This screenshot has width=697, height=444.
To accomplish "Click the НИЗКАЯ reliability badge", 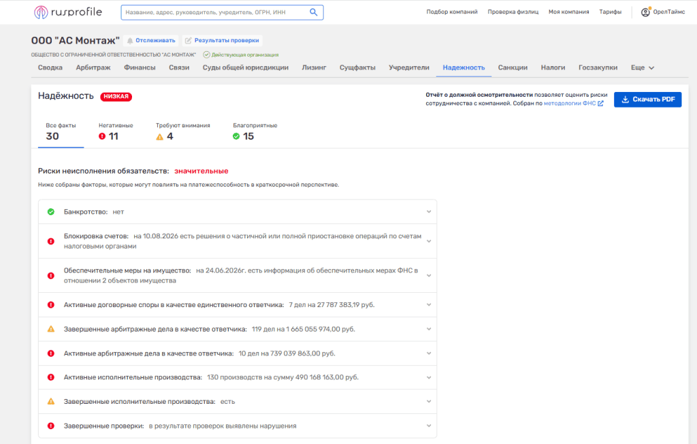I will pos(116,97).
